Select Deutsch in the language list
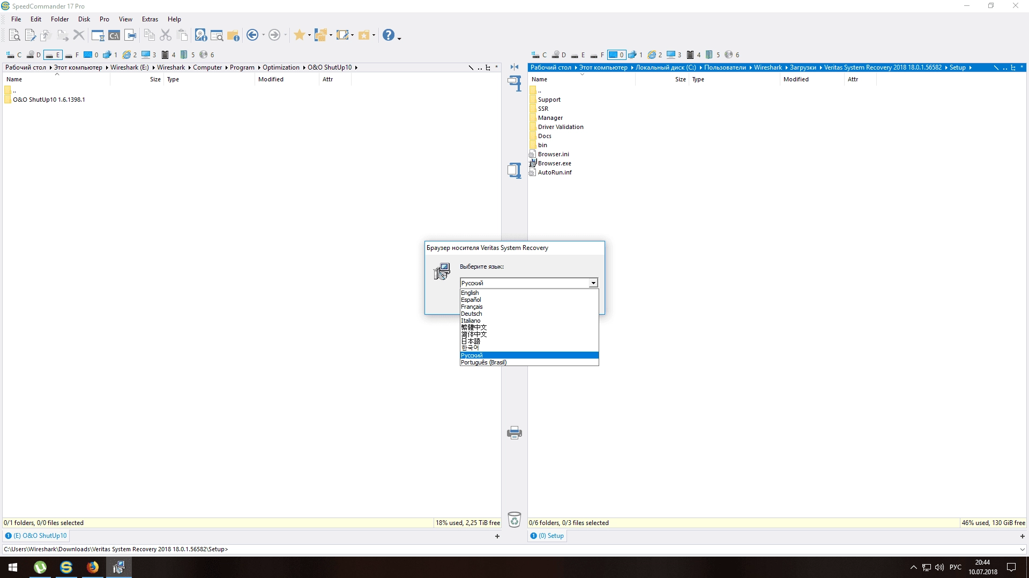1029x578 pixels. pos(529,314)
